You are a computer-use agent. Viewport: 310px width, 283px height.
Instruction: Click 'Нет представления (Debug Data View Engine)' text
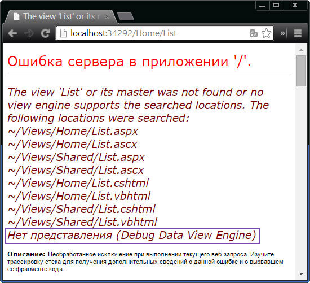tap(132, 236)
